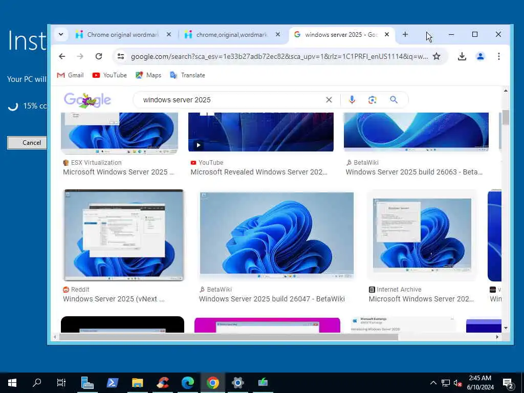Viewport: 524px width, 393px height.
Task: Start a voice search with the microphone
Action: [352, 100]
